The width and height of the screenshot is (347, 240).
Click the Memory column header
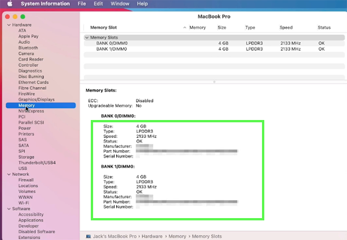coord(197,28)
